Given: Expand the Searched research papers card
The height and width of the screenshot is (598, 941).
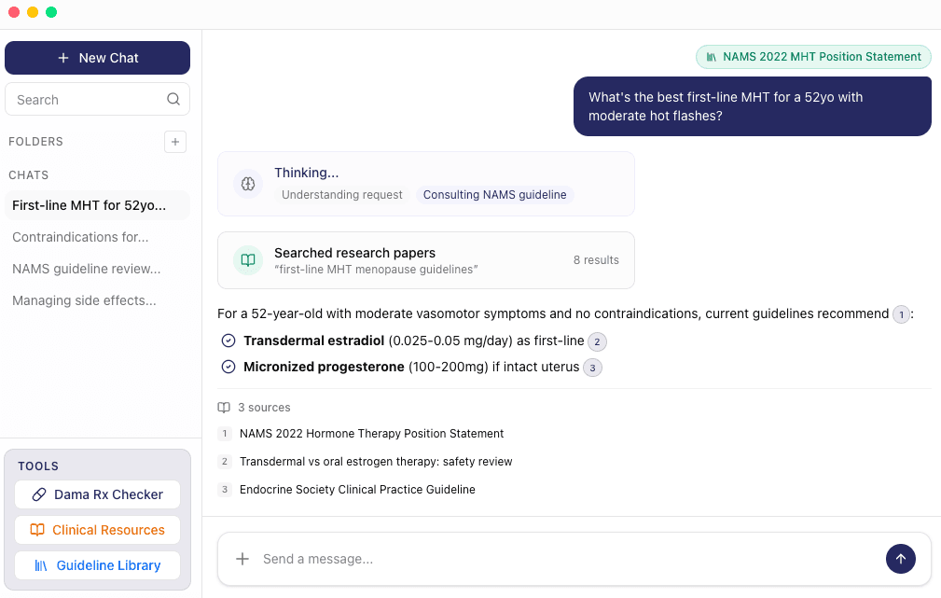Looking at the screenshot, I should 426,260.
